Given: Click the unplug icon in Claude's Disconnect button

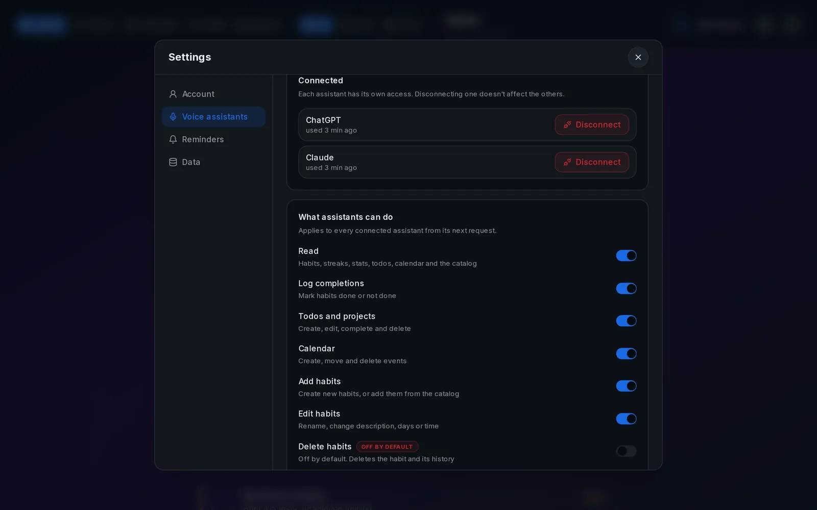Looking at the screenshot, I should coord(567,162).
